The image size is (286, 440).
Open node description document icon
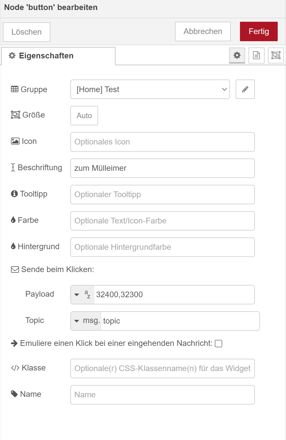click(x=257, y=55)
